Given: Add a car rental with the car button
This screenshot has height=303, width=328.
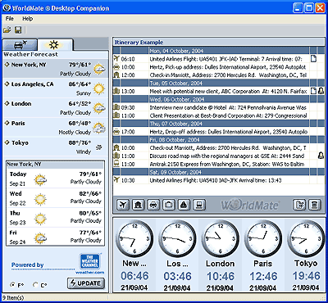Looking at the screenshot, I should [x=153, y=205].
